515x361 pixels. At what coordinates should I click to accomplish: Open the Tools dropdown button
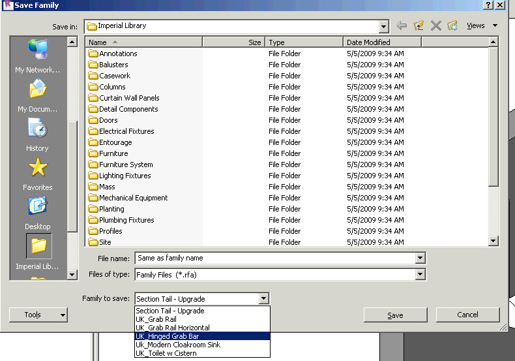38,315
